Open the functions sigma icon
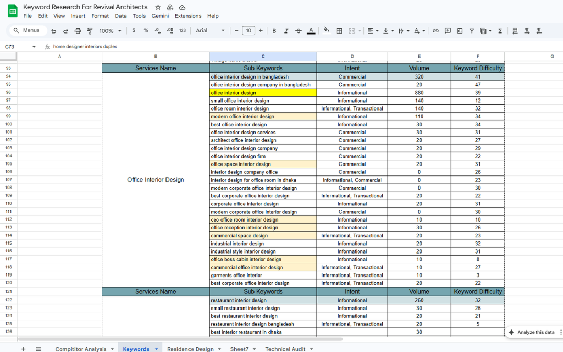 pos(500,31)
